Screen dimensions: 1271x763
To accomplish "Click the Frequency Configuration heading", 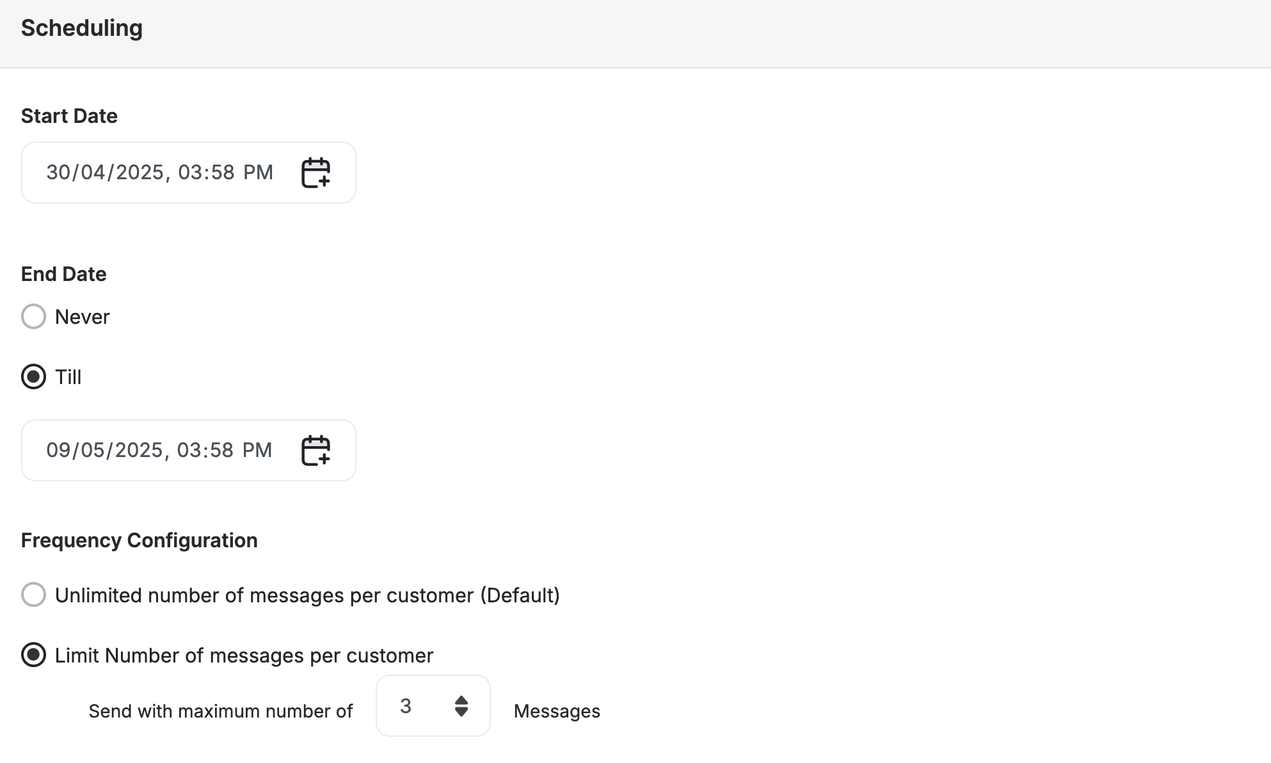I will coord(139,540).
